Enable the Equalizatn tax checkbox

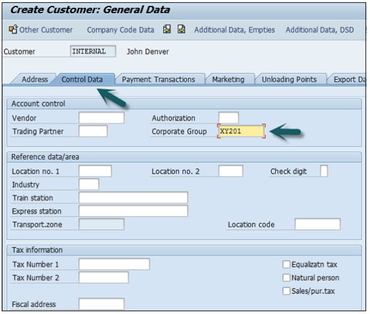pyautogui.click(x=286, y=265)
